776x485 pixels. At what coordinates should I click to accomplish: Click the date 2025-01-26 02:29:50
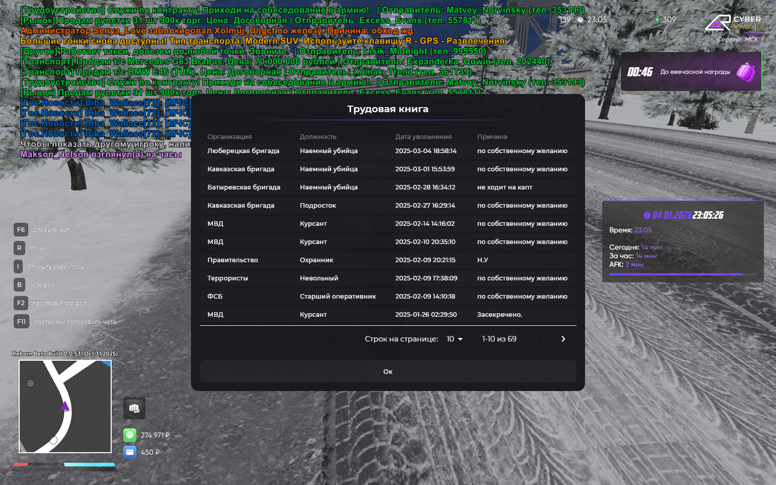pos(426,315)
